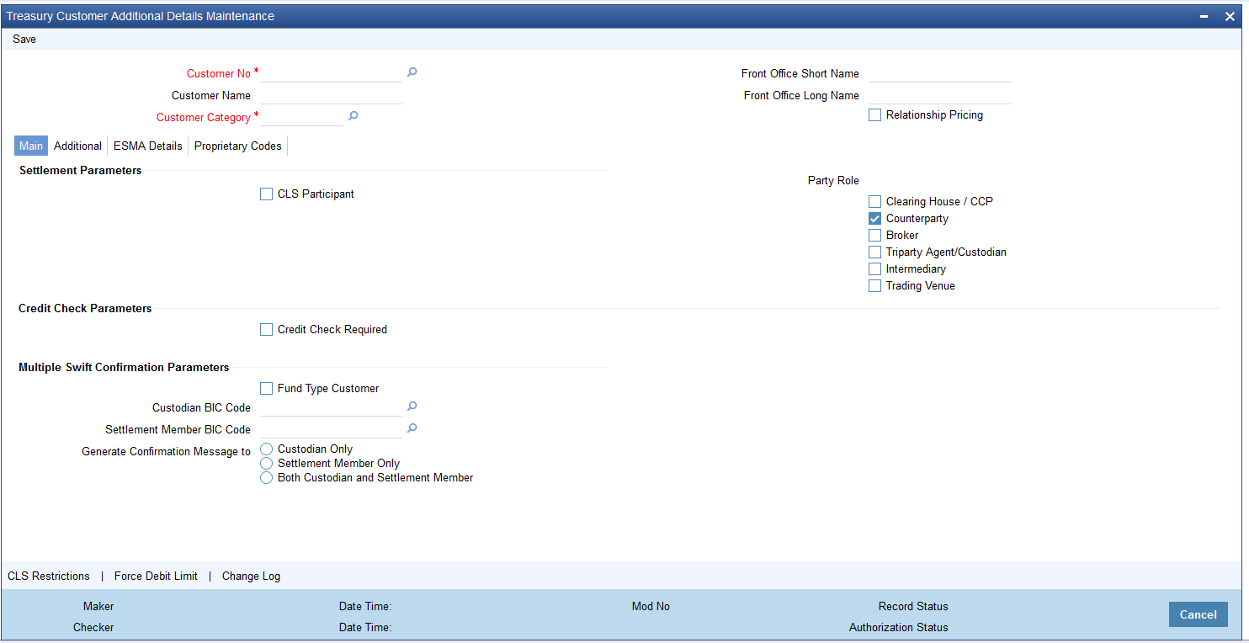Focus the Customer No input field
This screenshot has width=1249, height=643.
(x=332, y=73)
